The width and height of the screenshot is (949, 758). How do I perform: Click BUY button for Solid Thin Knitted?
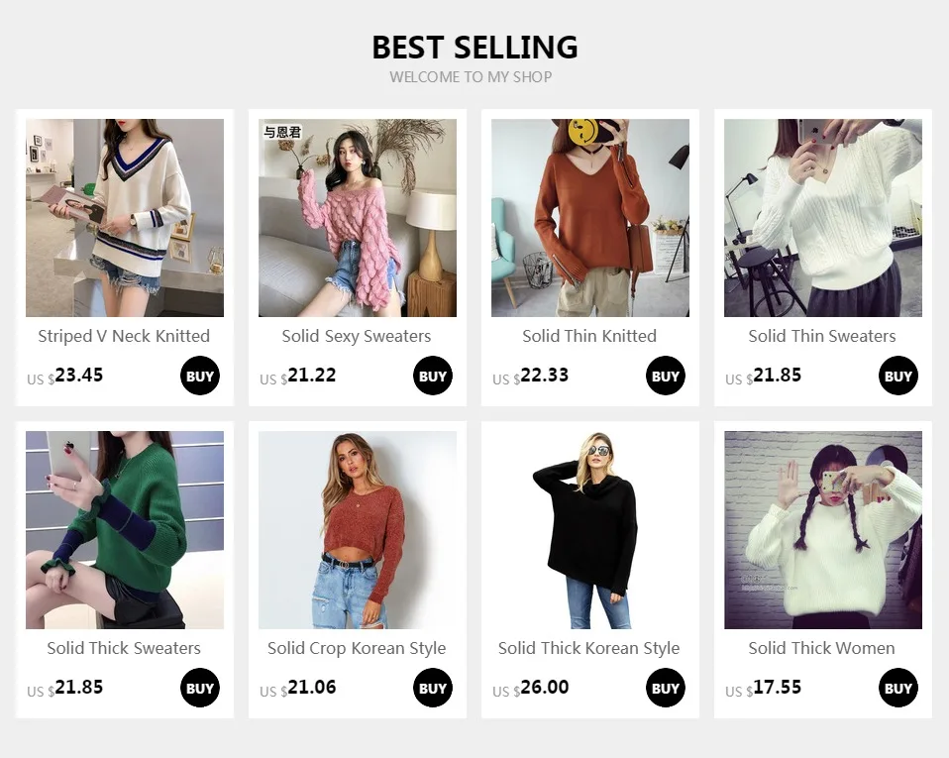[x=665, y=376]
